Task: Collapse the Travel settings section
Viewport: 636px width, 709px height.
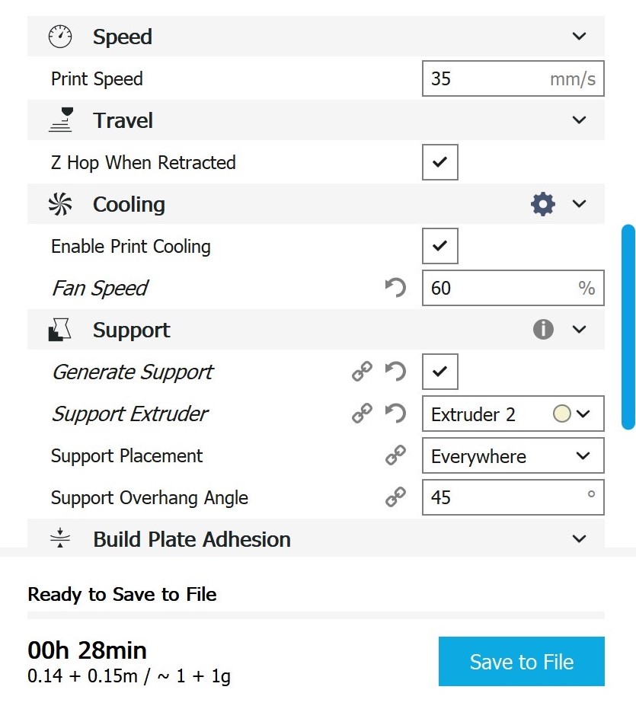Action: tap(579, 120)
